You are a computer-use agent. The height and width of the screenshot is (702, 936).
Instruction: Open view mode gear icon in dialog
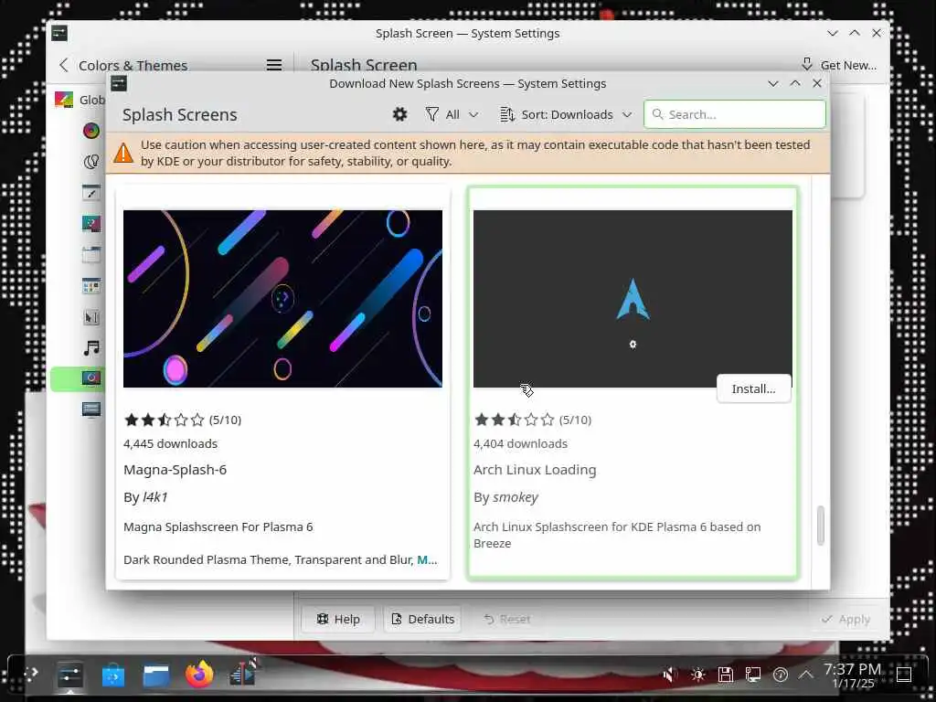[399, 114]
